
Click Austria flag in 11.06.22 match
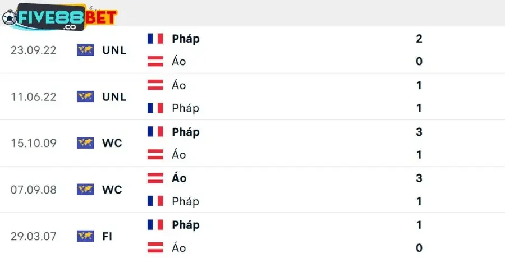pyautogui.click(x=155, y=85)
